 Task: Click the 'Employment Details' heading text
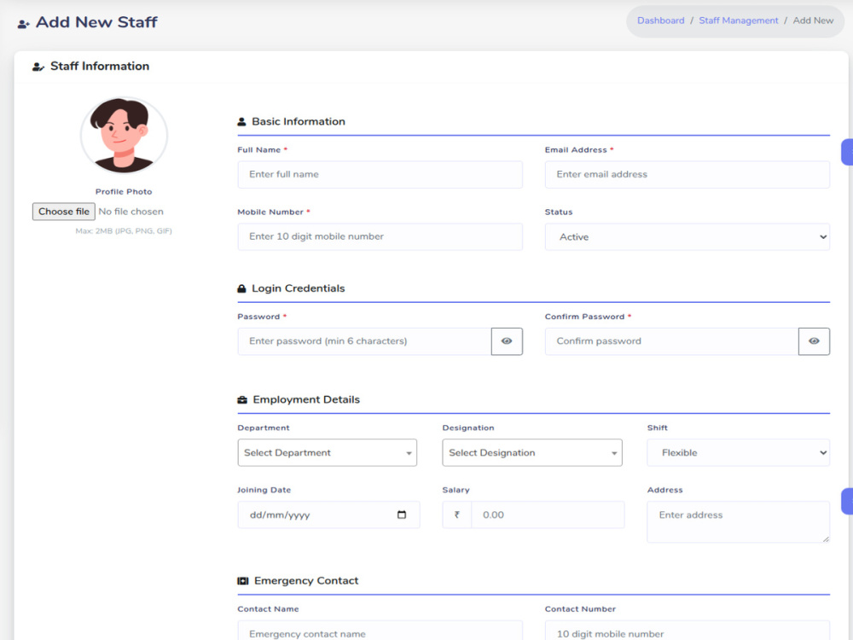pyautogui.click(x=306, y=400)
